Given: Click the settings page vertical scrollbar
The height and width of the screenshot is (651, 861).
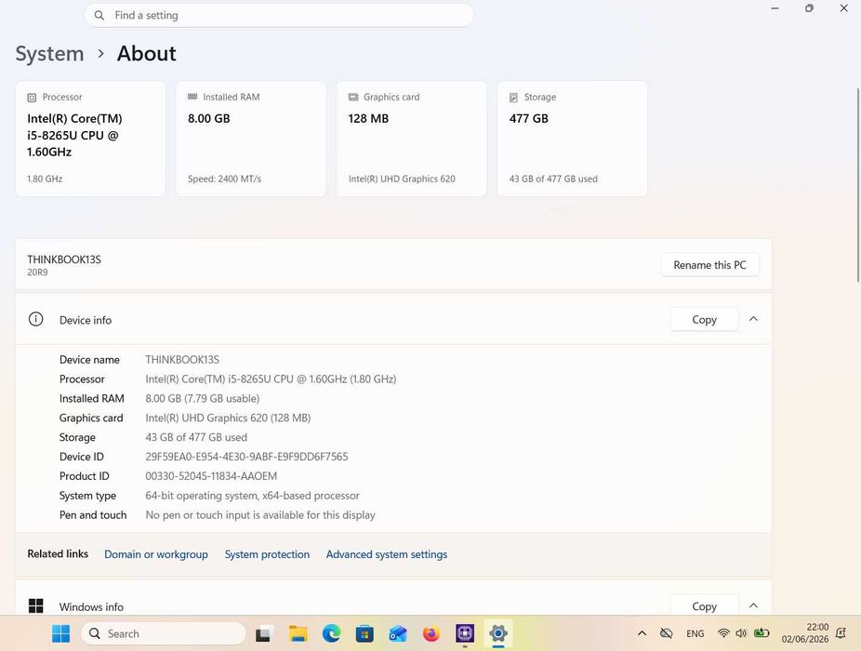Looking at the screenshot, I should (x=857, y=184).
